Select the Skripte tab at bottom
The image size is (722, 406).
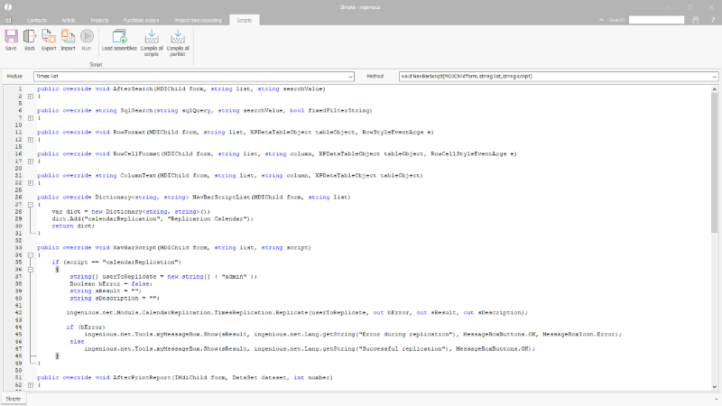(14, 399)
